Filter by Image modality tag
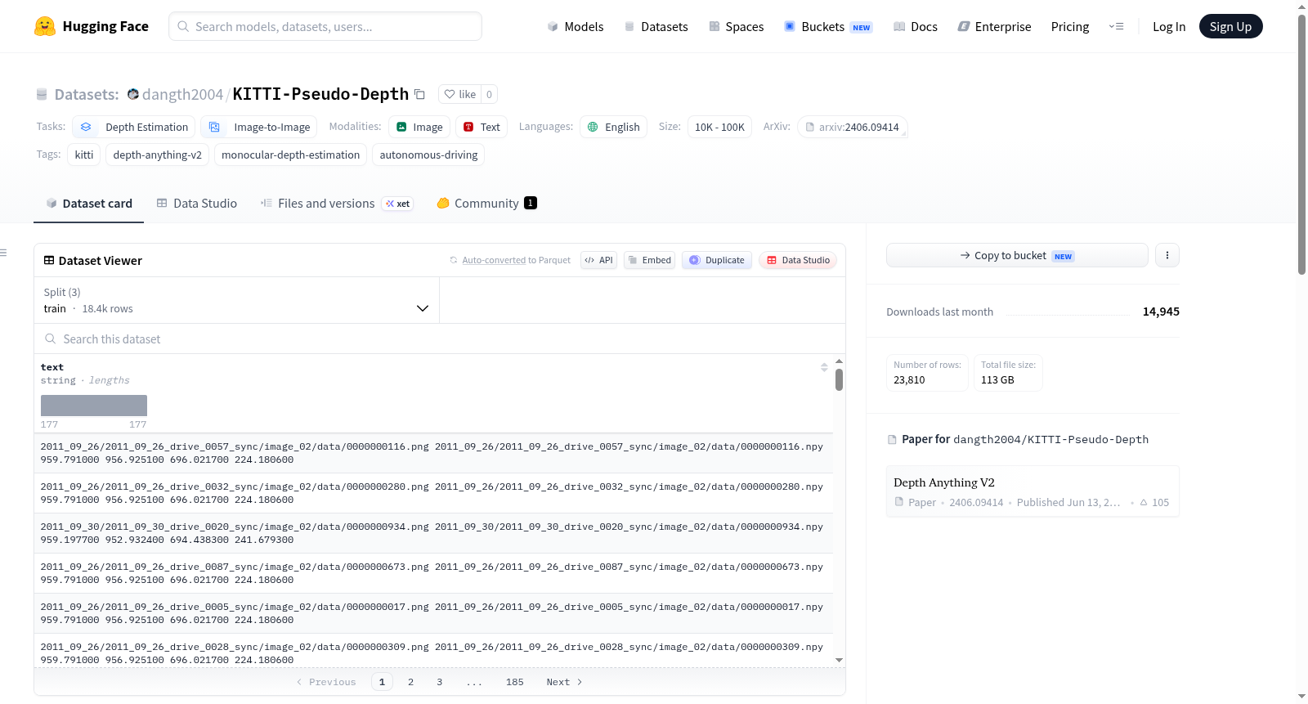The height and width of the screenshot is (704, 1308). [419, 127]
